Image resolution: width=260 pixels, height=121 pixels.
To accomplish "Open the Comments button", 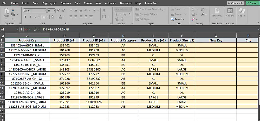I will pos(236,3).
